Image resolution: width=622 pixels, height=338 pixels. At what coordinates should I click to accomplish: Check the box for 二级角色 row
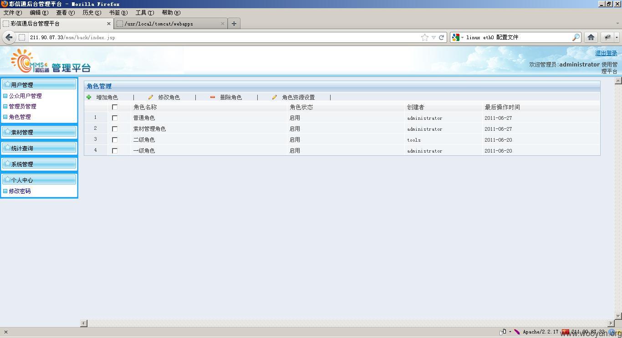(x=115, y=140)
